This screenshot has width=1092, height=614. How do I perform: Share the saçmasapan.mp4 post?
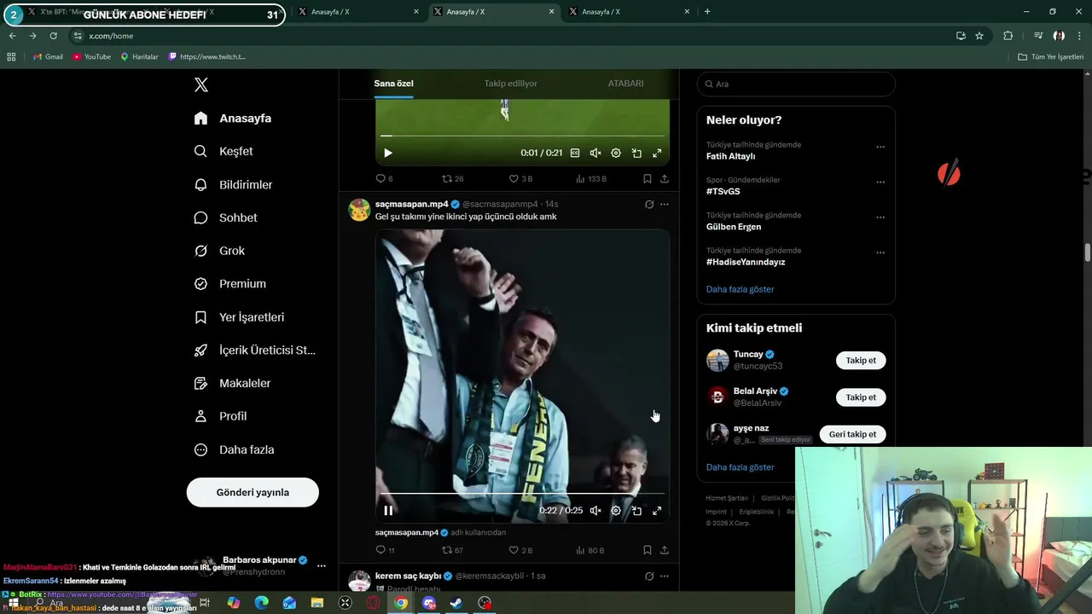(x=665, y=550)
